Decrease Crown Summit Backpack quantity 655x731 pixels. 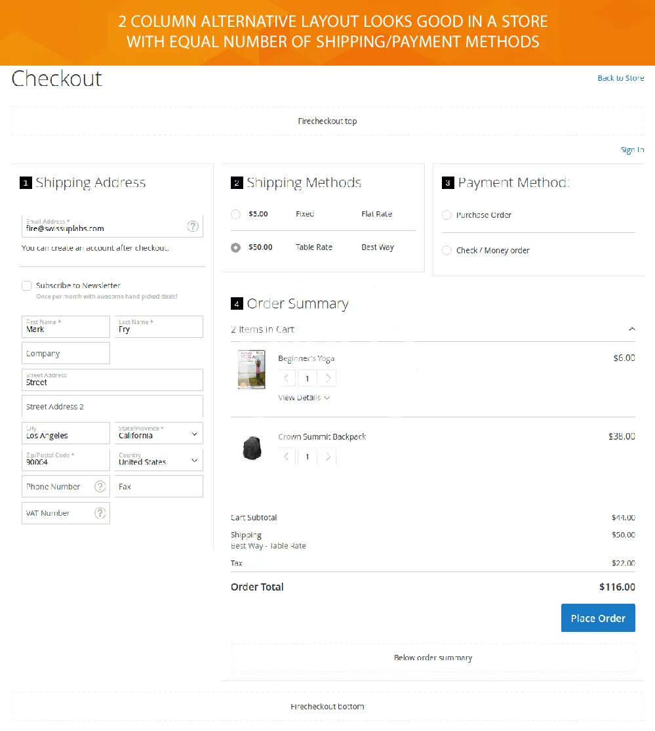(x=287, y=457)
